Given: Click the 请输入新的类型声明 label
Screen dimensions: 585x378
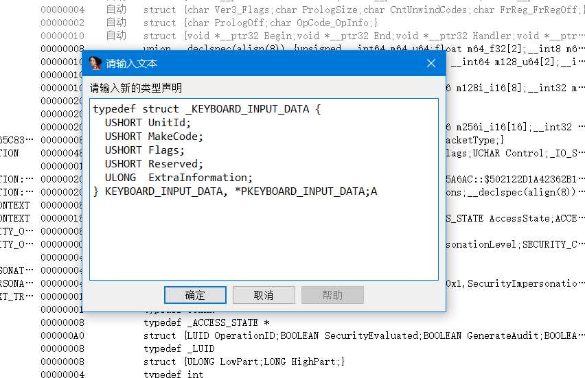Looking at the screenshot, I should [136, 88].
